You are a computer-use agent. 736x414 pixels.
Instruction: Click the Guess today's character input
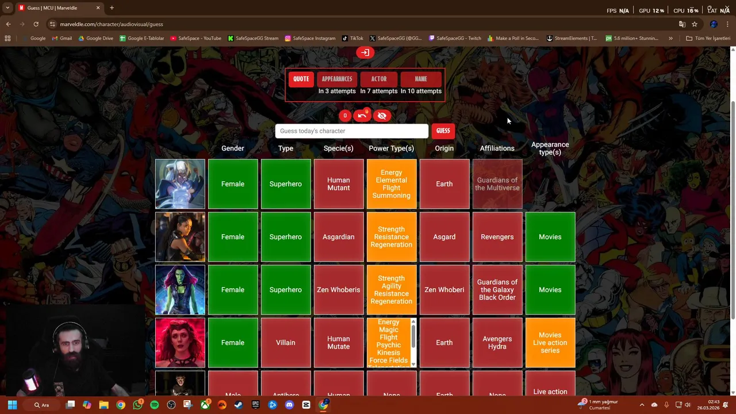(x=351, y=131)
